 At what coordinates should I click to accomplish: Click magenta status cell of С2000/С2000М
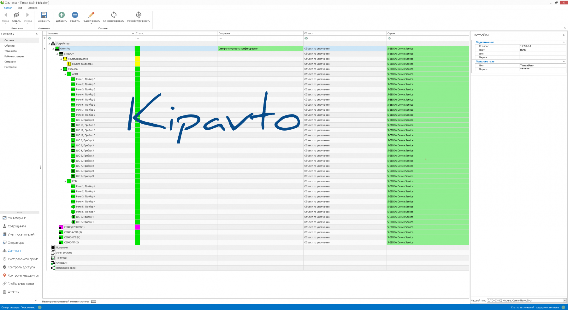coord(137,227)
